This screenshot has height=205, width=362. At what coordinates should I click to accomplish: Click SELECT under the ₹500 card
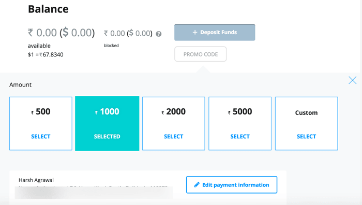[41, 137]
